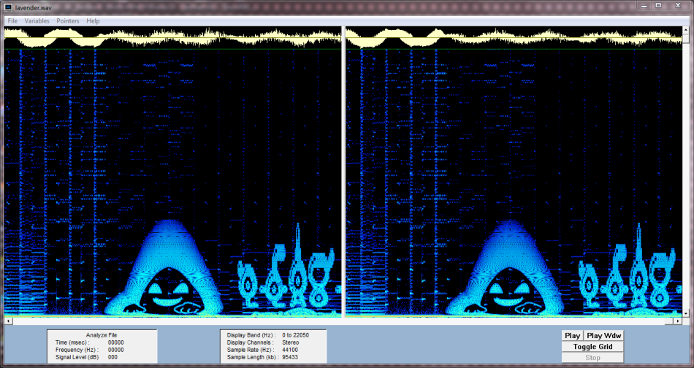Open the Variables menu
Image resolution: width=694 pixels, height=368 pixels.
[37, 20]
